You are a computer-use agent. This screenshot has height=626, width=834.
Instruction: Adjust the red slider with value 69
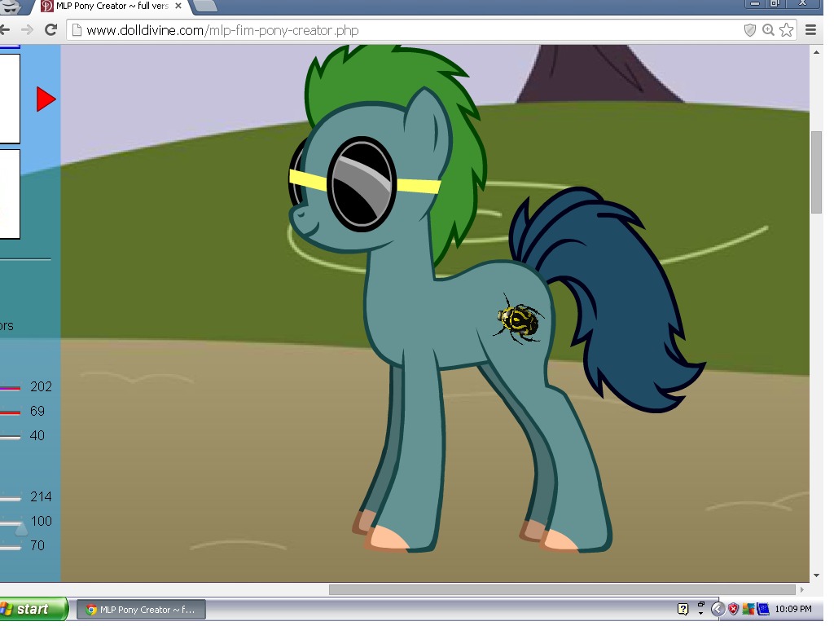10,412
